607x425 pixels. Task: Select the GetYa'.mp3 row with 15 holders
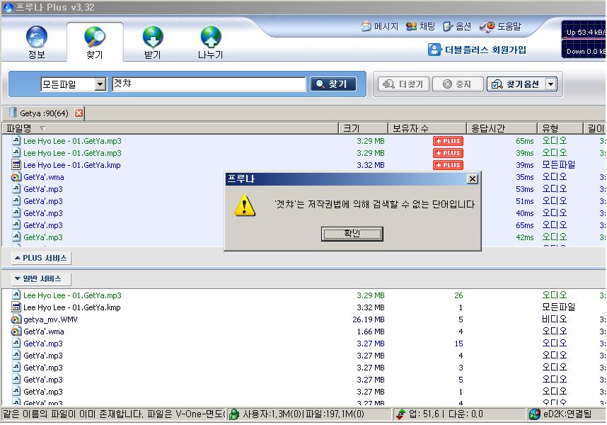tap(304, 344)
